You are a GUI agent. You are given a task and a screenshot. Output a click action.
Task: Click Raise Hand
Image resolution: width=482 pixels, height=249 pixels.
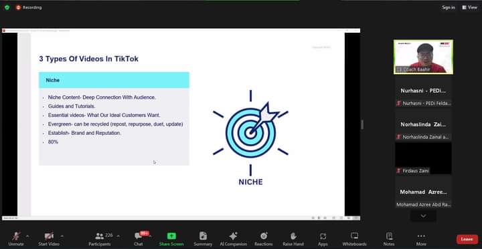point(293,239)
